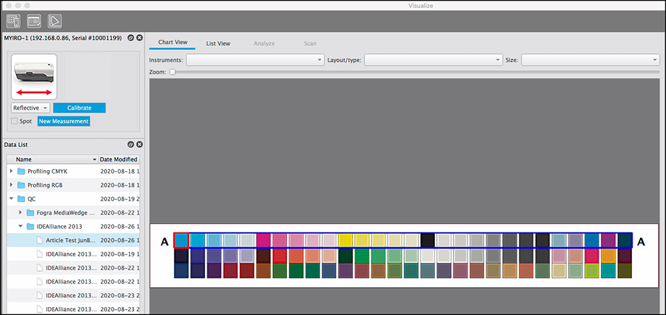Close the Data List panel

(139, 144)
